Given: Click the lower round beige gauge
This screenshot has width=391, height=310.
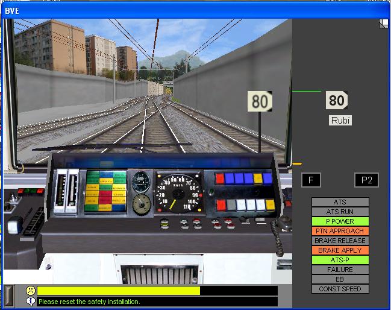Looking at the screenshot, I should (x=141, y=204).
